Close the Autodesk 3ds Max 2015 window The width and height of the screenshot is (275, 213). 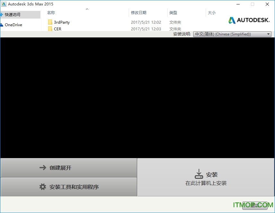coord(267,4)
